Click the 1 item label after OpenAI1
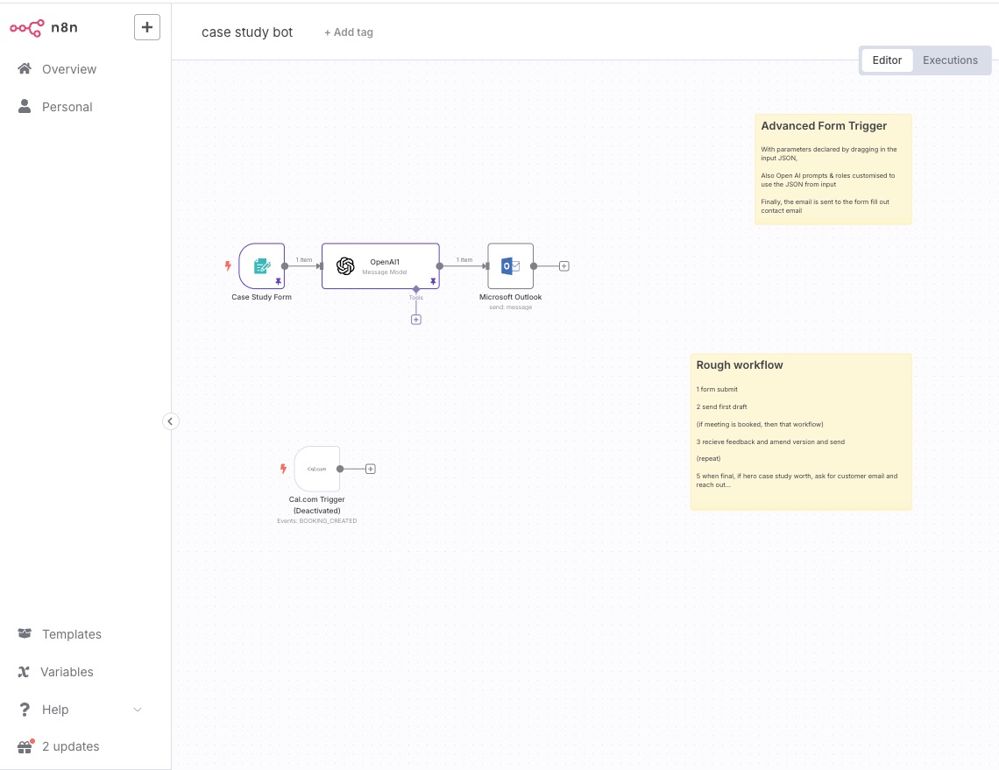This screenshot has height=770, width=999. pyautogui.click(x=464, y=260)
